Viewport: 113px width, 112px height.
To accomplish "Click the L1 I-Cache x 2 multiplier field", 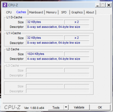I will 77,38.
